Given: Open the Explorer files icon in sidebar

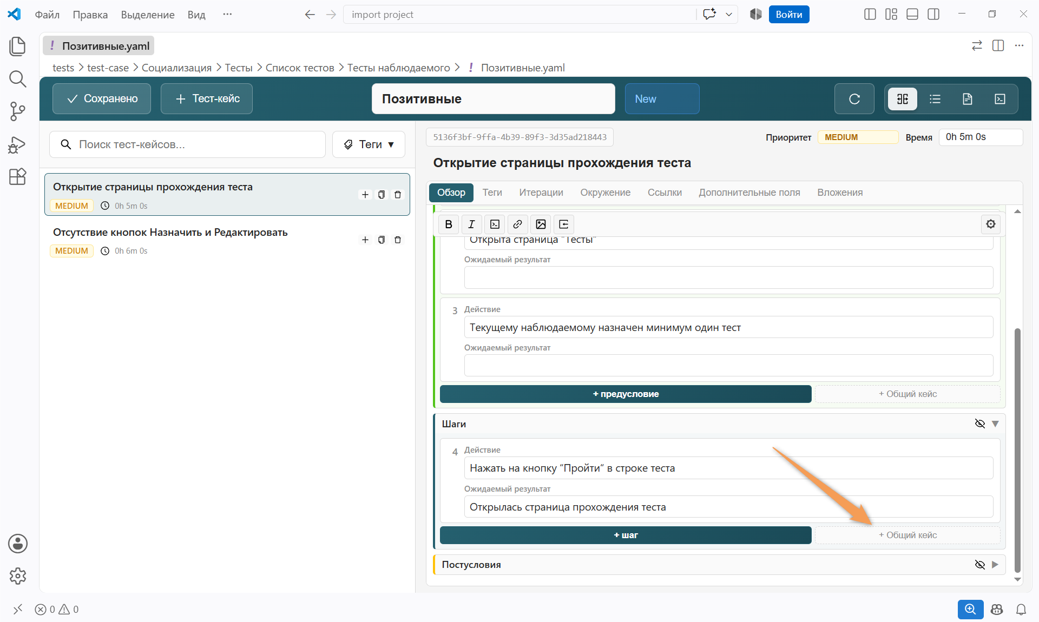Looking at the screenshot, I should point(17,46).
